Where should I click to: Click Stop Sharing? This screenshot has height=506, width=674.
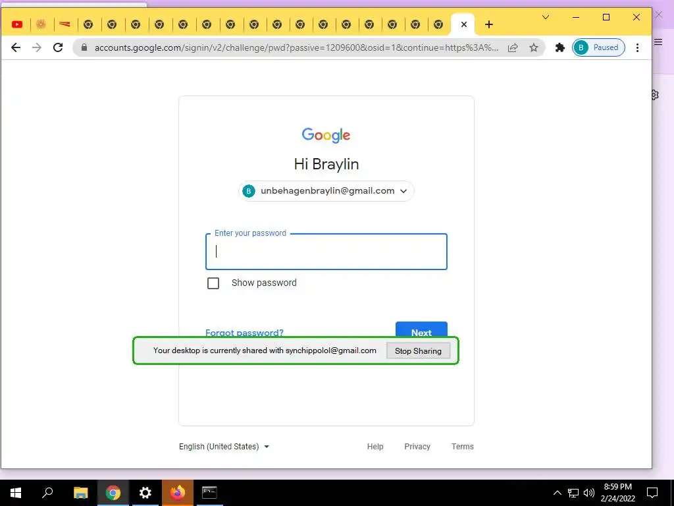tap(418, 351)
